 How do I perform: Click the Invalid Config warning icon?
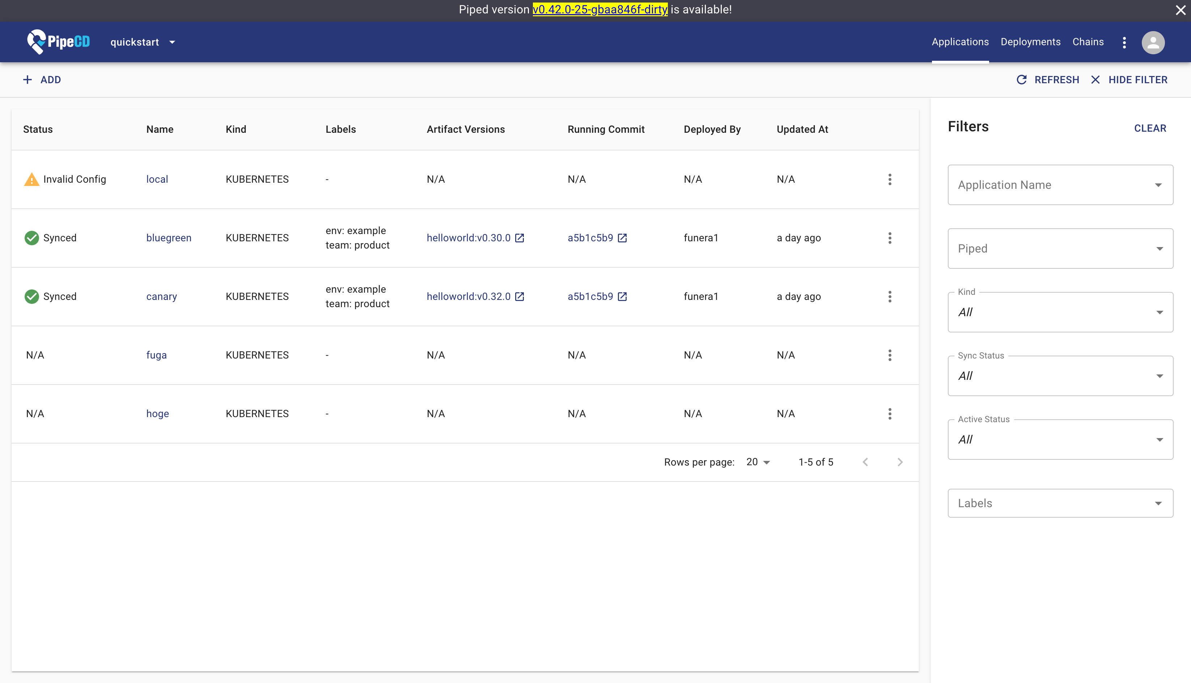point(31,179)
